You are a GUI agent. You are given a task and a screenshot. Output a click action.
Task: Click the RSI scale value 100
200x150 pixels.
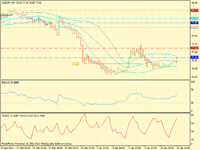193,82
